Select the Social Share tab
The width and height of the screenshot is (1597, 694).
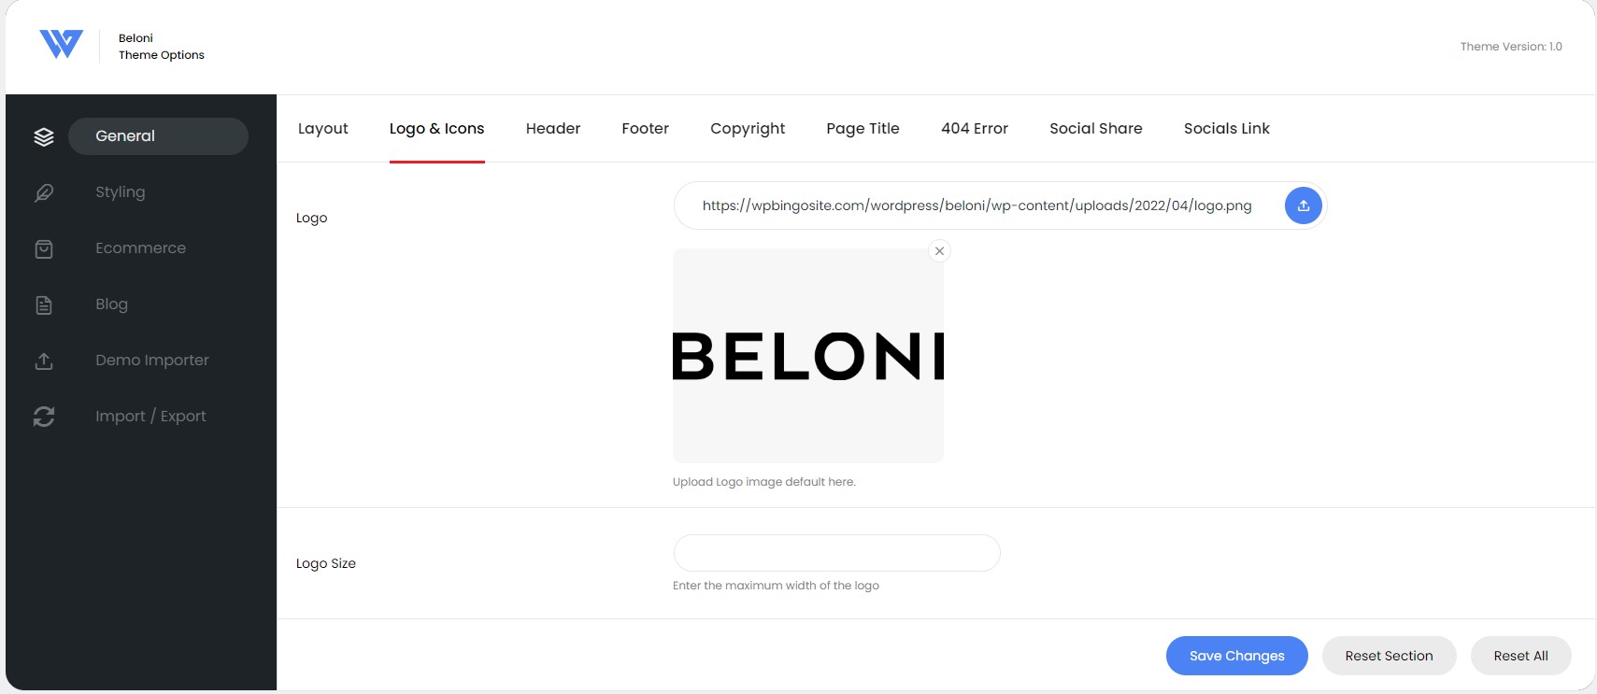coord(1096,129)
